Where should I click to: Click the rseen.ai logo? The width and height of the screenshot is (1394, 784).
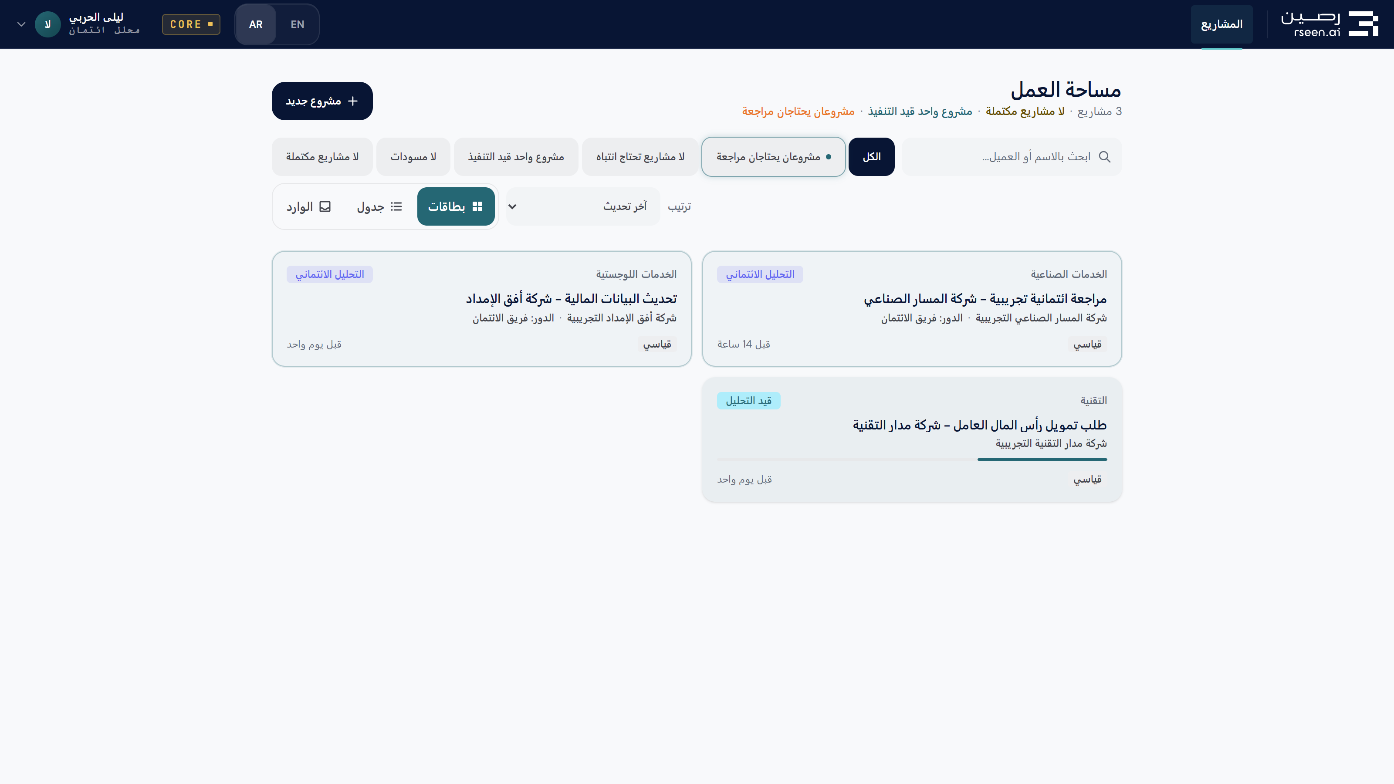[1329, 24]
